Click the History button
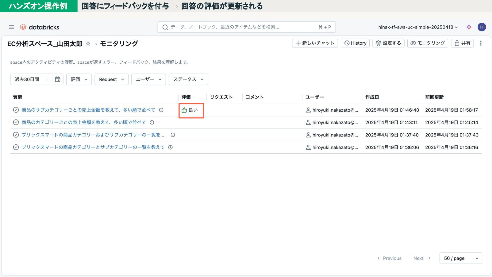Image resolution: width=492 pixels, height=277 pixels. point(355,43)
